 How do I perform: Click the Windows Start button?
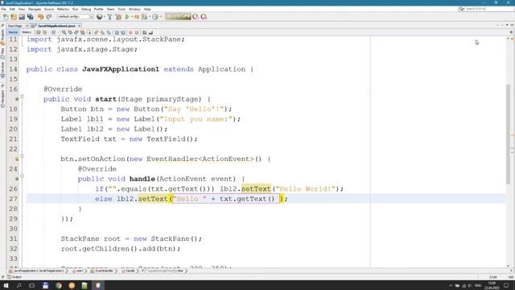pos(6,285)
